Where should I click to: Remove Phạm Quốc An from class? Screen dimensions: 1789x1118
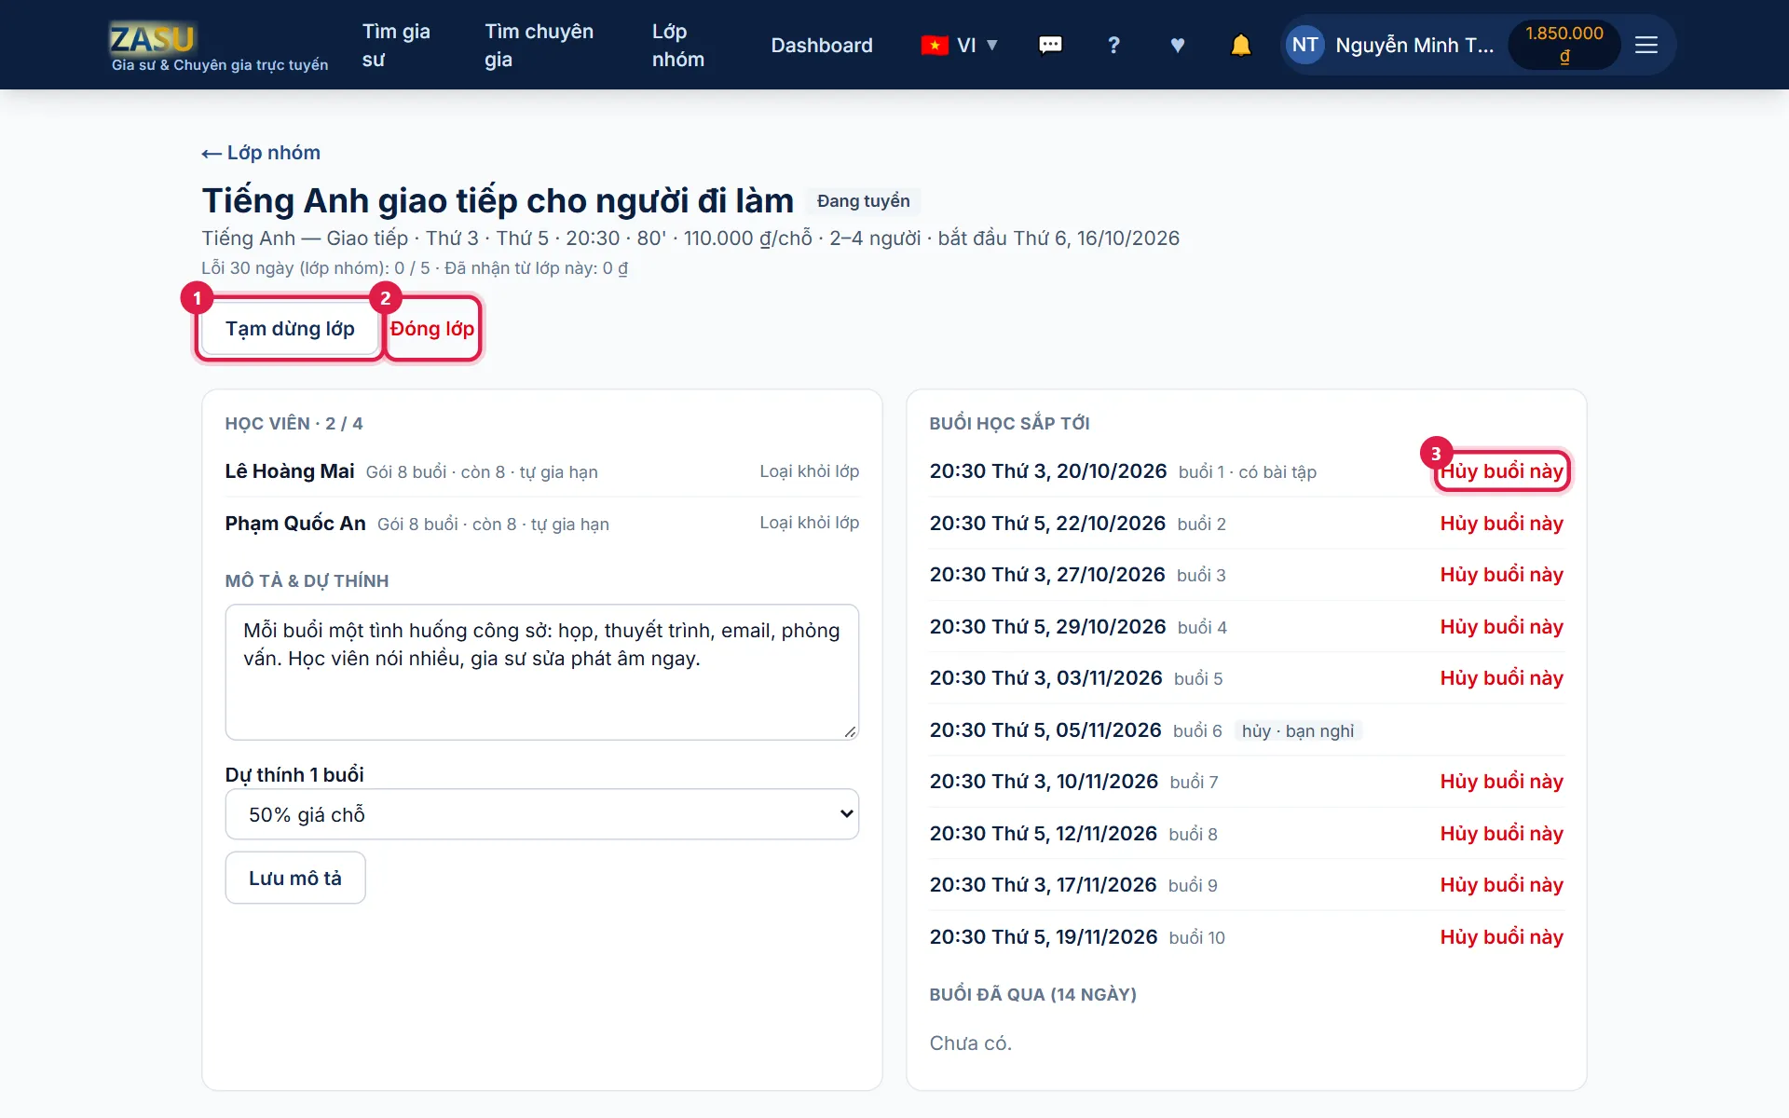[x=809, y=523]
